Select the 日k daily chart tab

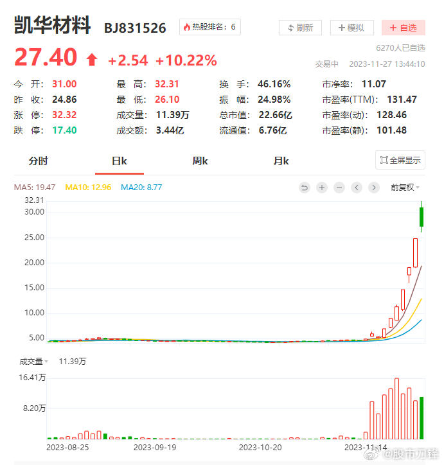[x=120, y=161]
